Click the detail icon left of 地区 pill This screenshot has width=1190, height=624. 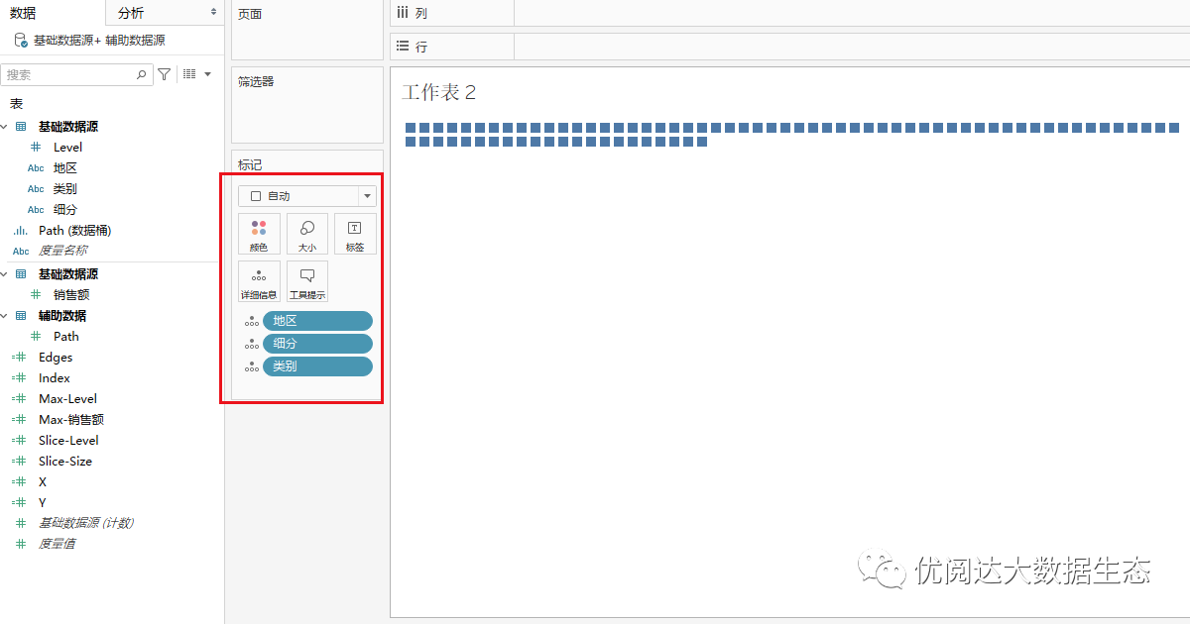[x=251, y=321]
